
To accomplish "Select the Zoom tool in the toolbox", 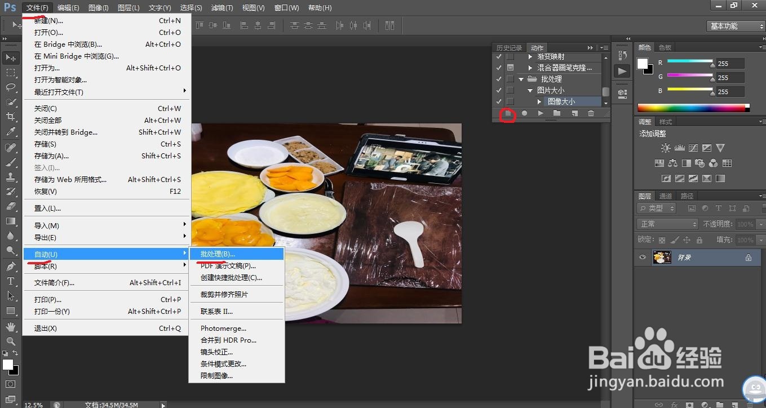I will click(11, 341).
